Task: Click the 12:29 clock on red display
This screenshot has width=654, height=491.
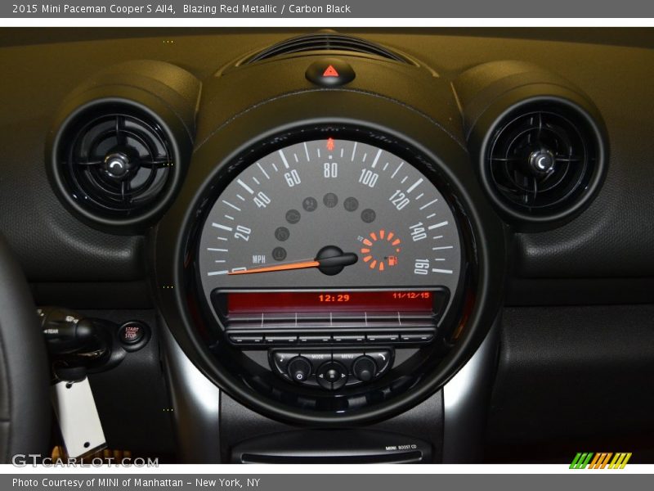Action: point(334,299)
